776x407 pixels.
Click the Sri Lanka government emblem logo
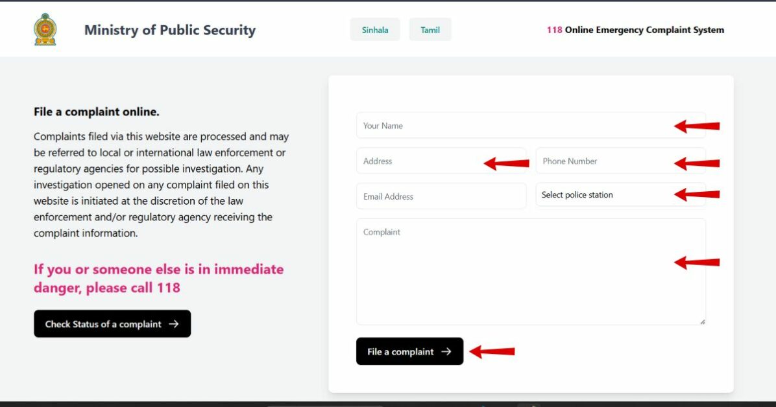(45, 30)
